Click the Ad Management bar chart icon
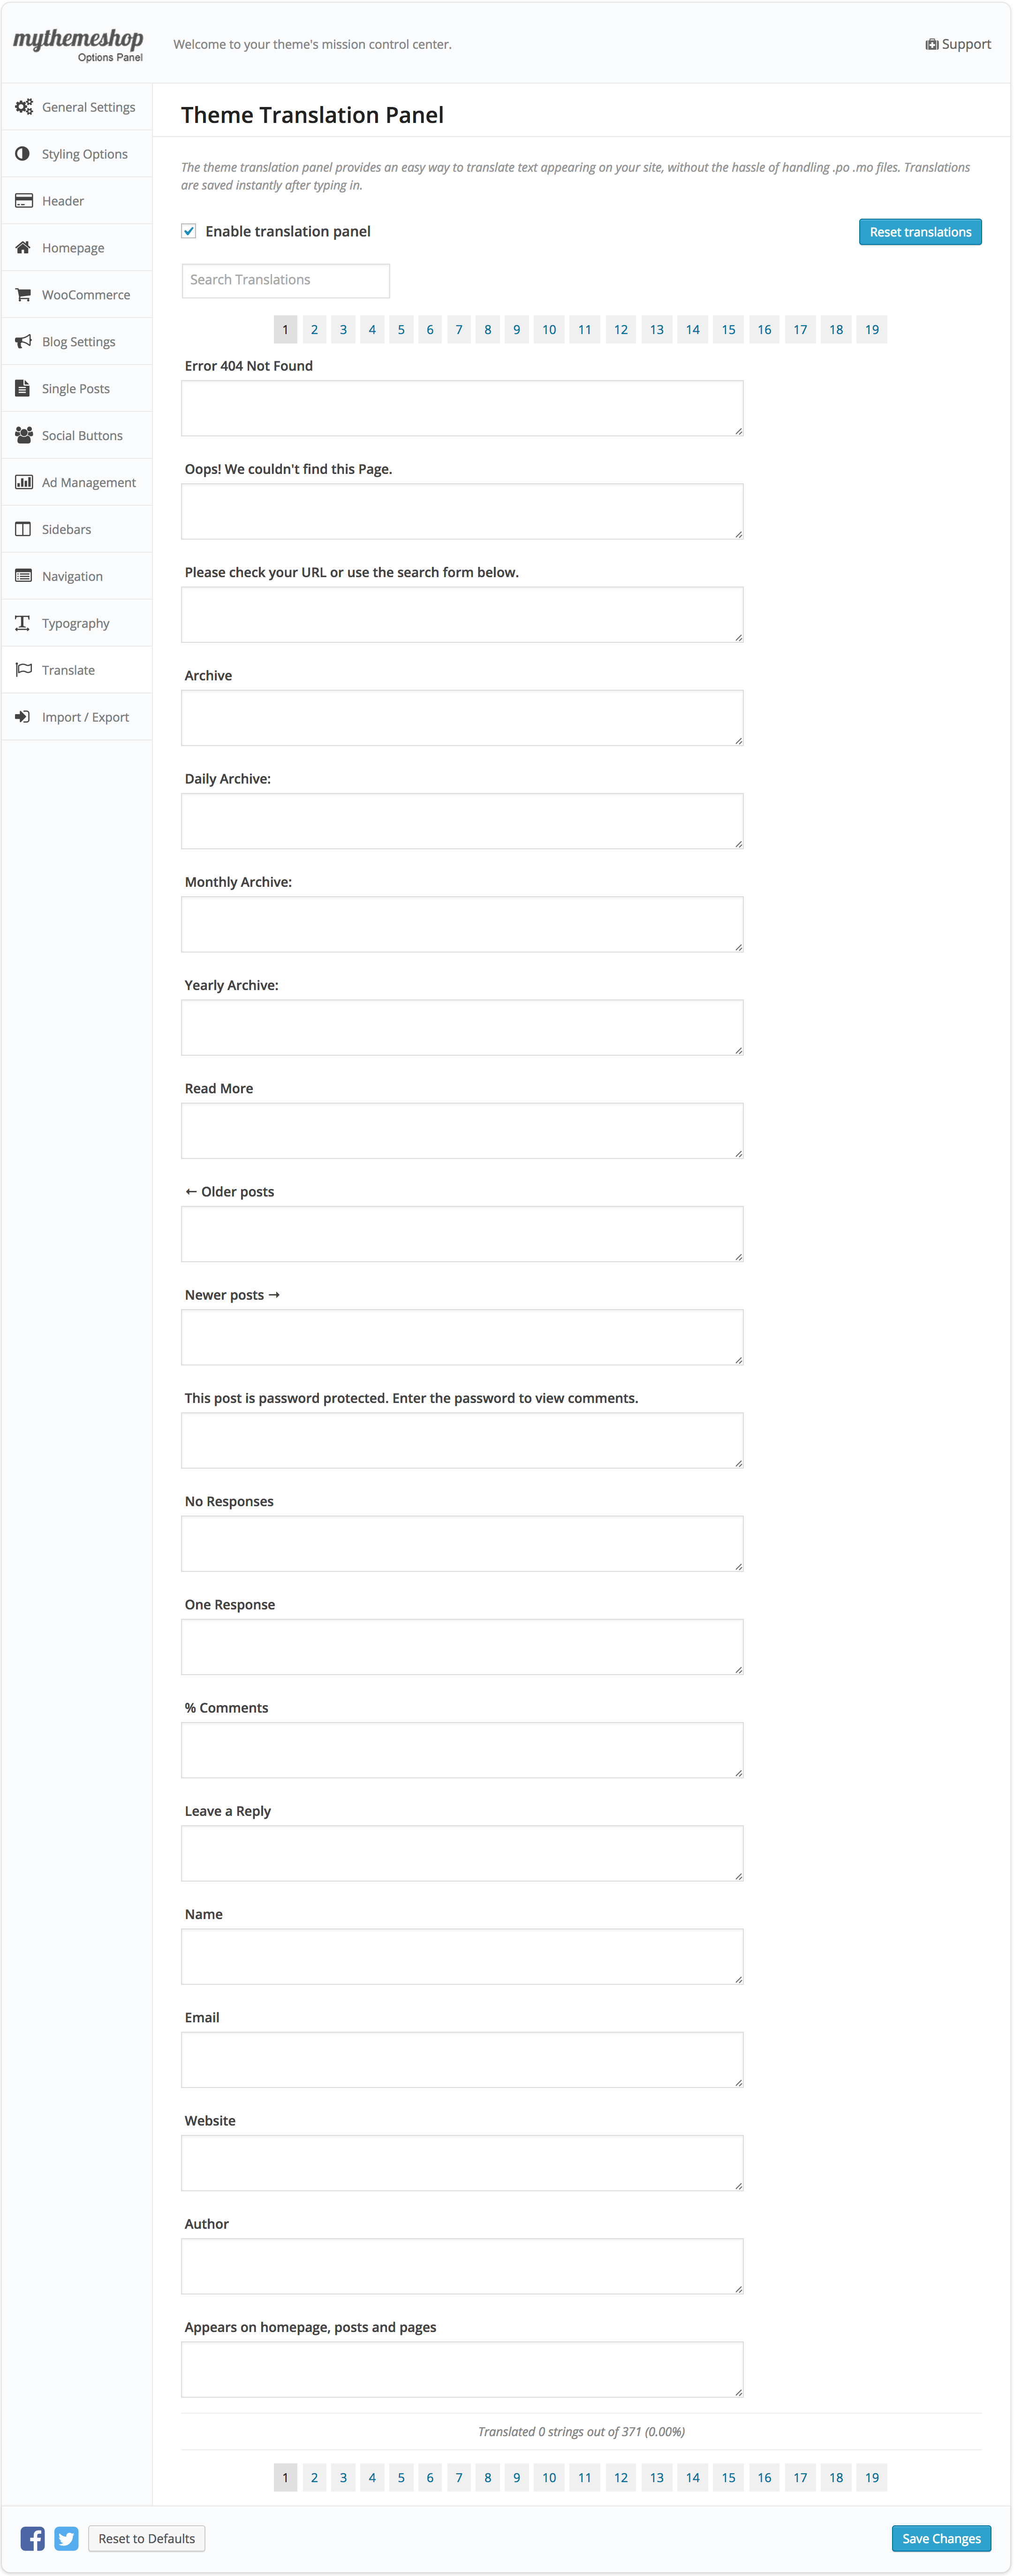1014x2576 pixels. [x=24, y=482]
